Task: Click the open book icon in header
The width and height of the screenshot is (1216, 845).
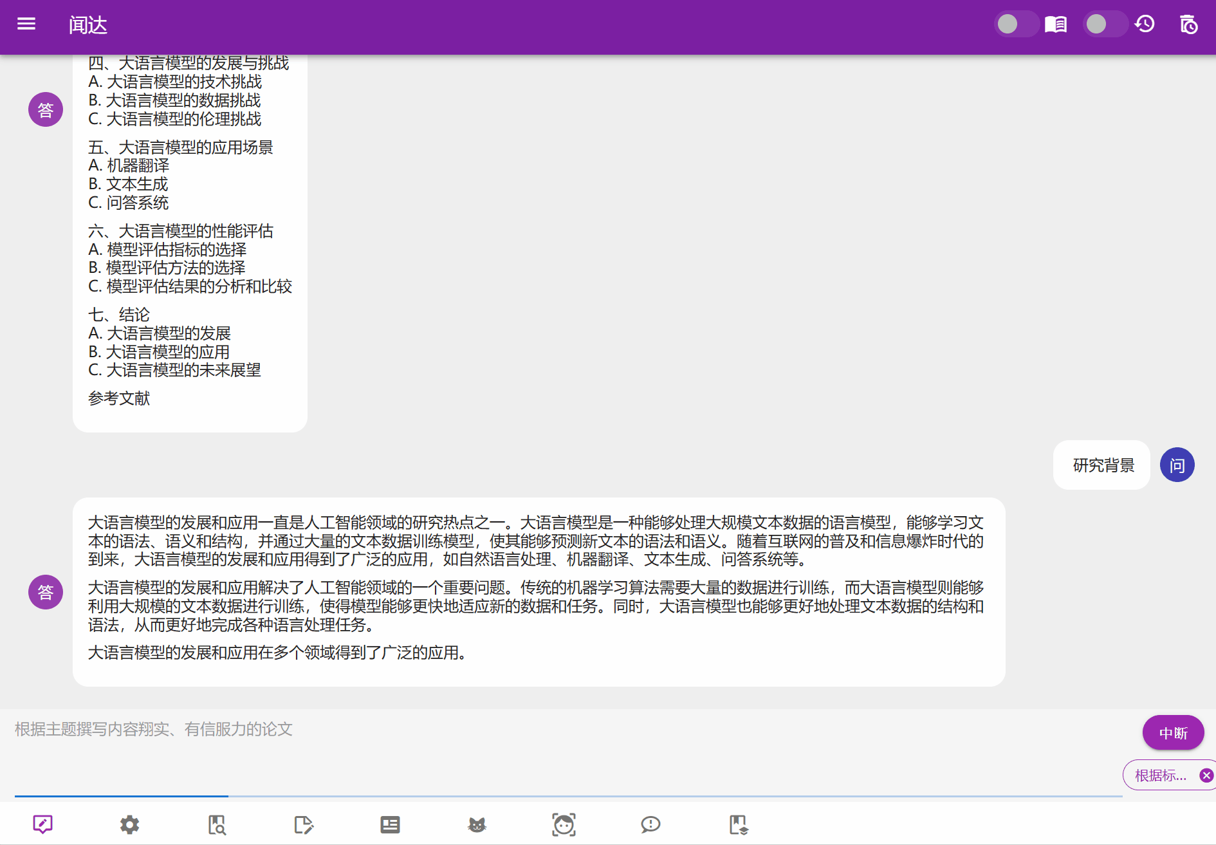Action: tap(1056, 24)
